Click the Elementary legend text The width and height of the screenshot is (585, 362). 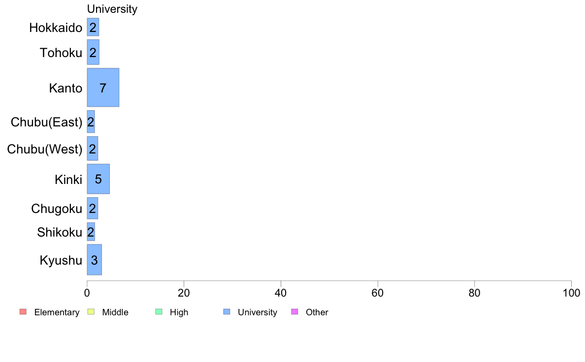click(x=57, y=312)
